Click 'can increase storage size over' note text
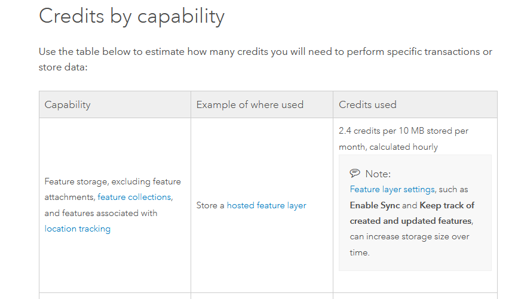 (x=409, y=237)
